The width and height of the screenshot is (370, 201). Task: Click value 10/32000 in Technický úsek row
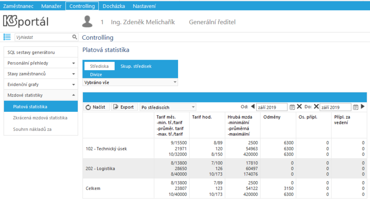(x=178, y=154)
